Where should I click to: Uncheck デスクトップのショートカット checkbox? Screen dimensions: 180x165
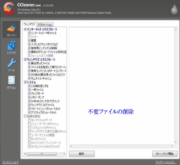tap(29, 112)
